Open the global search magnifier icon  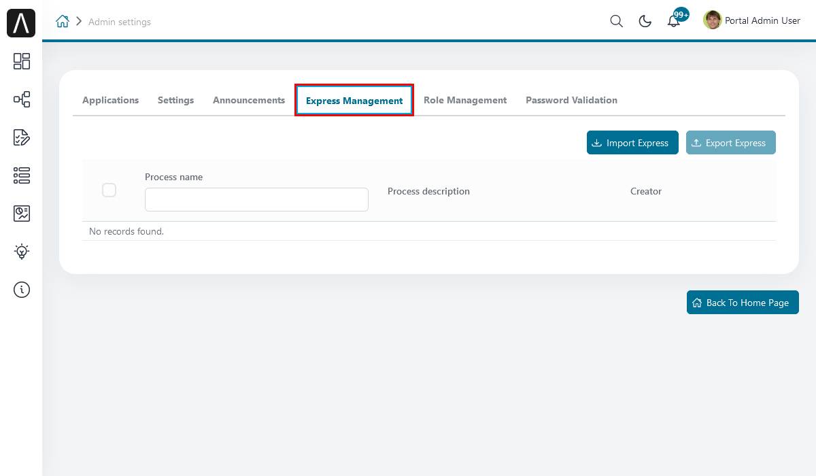click(x=616, y=21)
